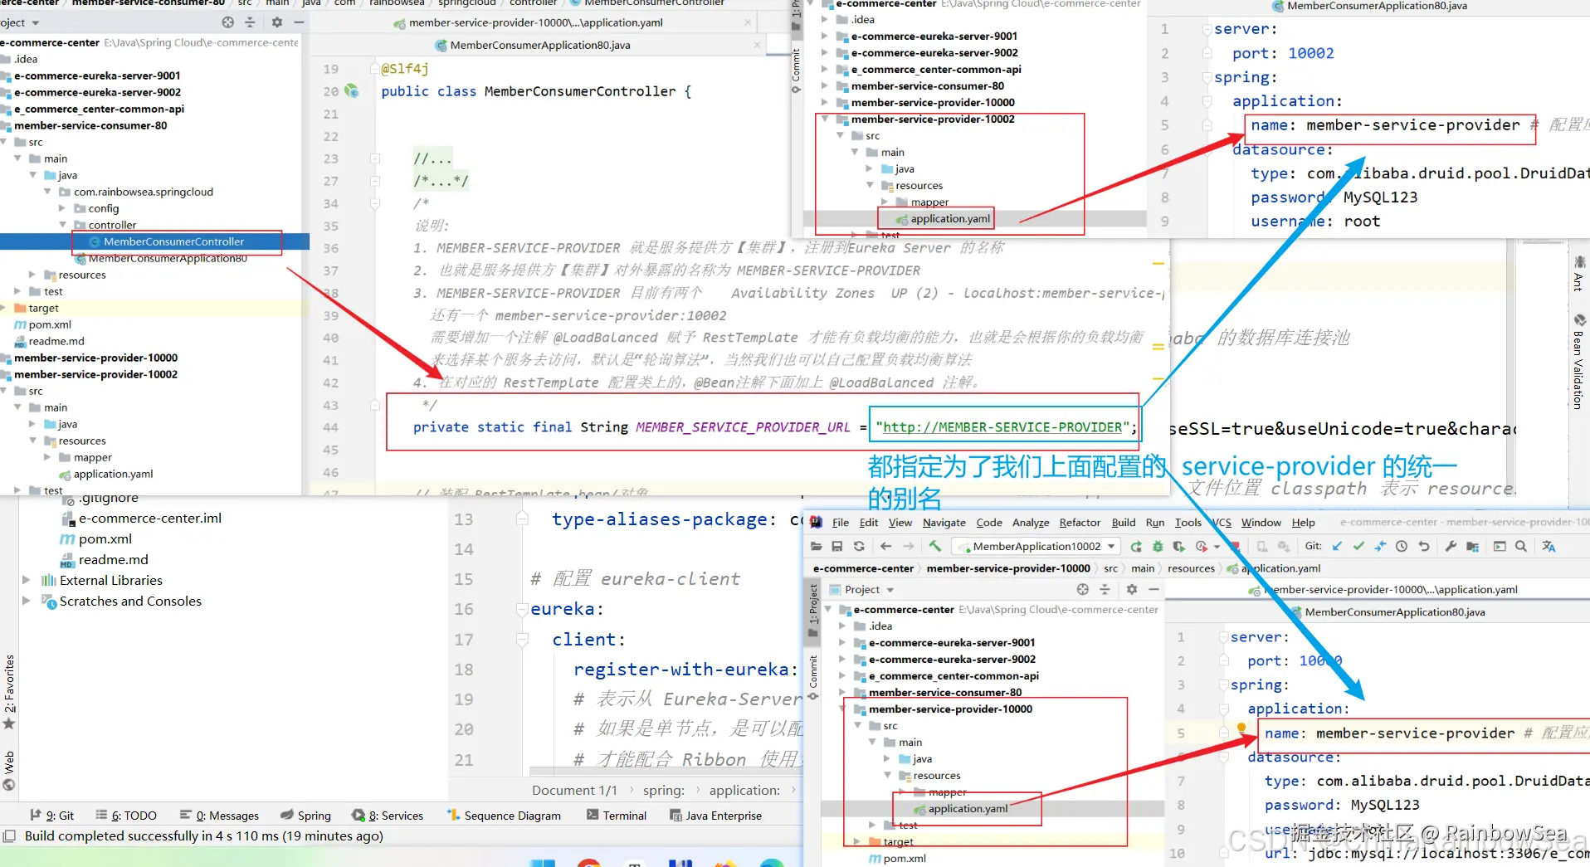Click the tool windows icon in status bar
Image resolution: width=1590 pixels, height=867 pixels.
coord(10,836)
